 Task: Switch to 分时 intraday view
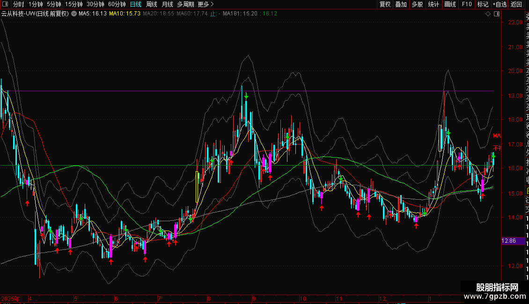[18, 4]
